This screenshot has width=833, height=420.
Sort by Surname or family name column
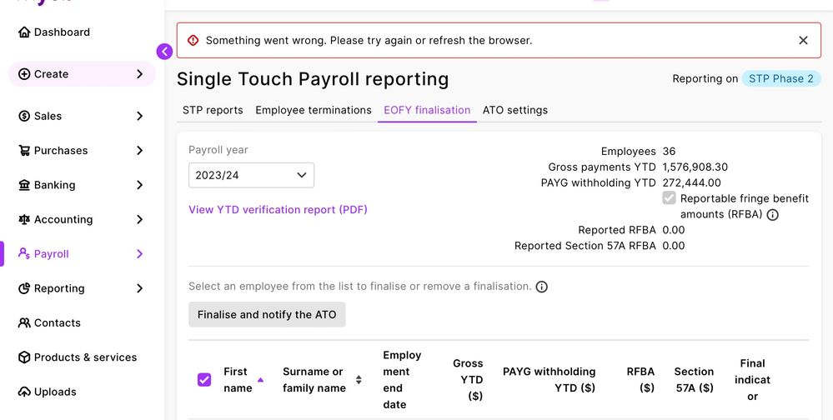359,380
